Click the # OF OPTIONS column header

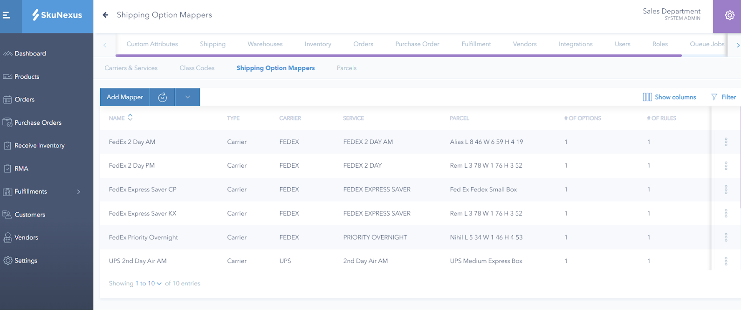583,118
